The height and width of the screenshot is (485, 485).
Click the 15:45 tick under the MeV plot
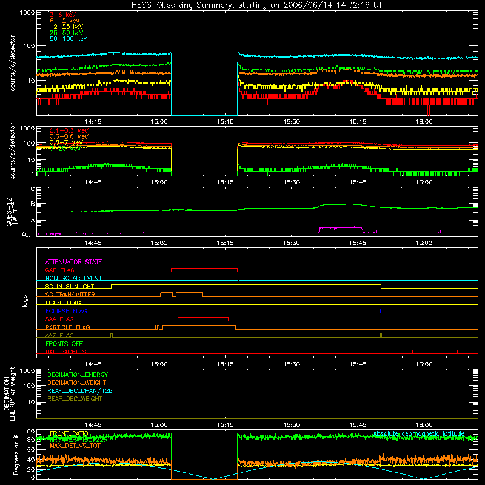[x=358, y=182]
